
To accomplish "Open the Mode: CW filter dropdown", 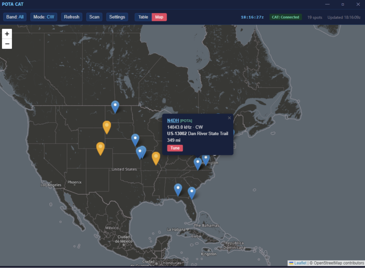I will coord(43,17).
